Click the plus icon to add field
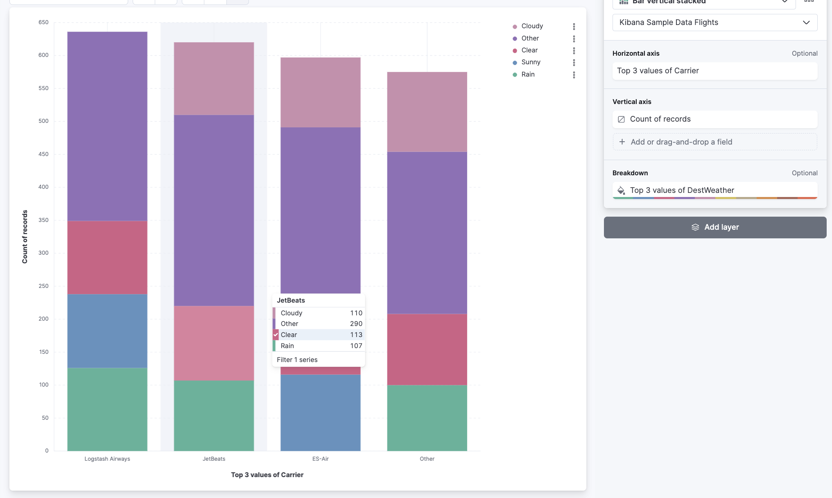This screenshot has height=498, width=832. click(622, 142)
